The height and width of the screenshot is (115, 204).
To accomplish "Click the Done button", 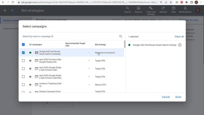I will (178, 97).
